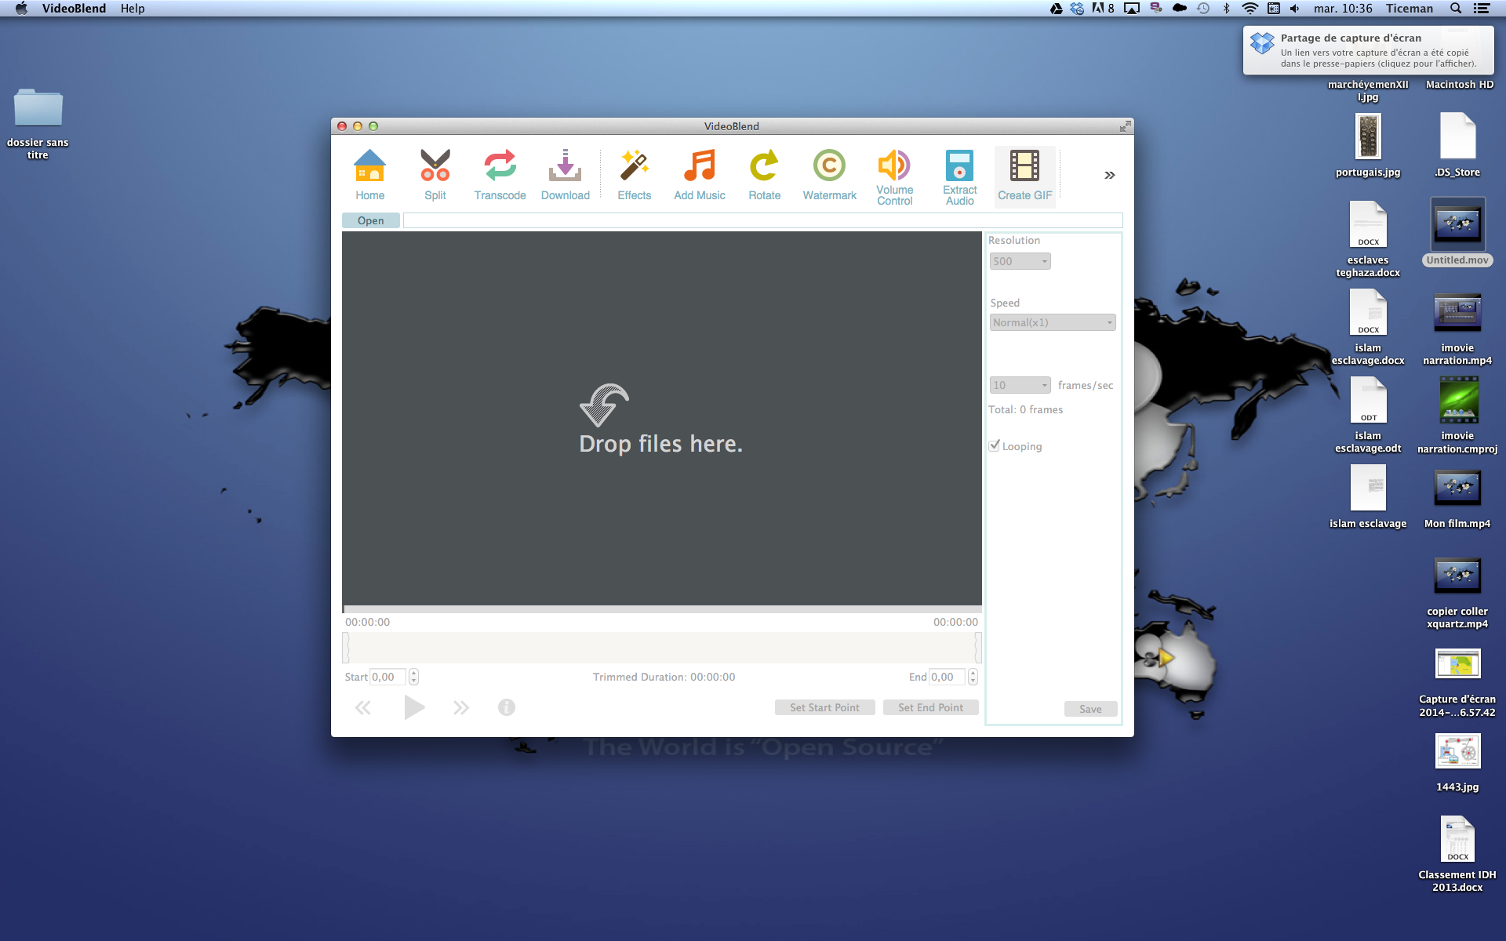Click the volume icon in the menu bar
Image resolution: width=1506 pixels, height=941 pixels.
pyautogui.click(x=1295, y=8)
